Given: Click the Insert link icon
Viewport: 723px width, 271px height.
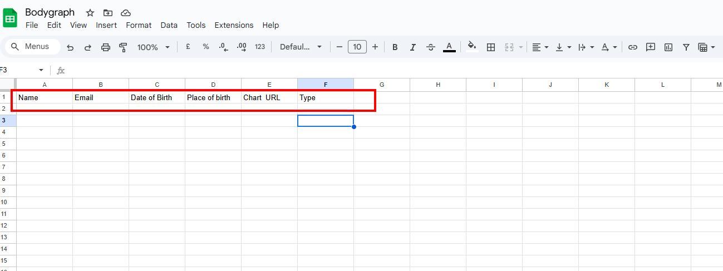Looking at the screenshot, I should click(x=632, y=47).
